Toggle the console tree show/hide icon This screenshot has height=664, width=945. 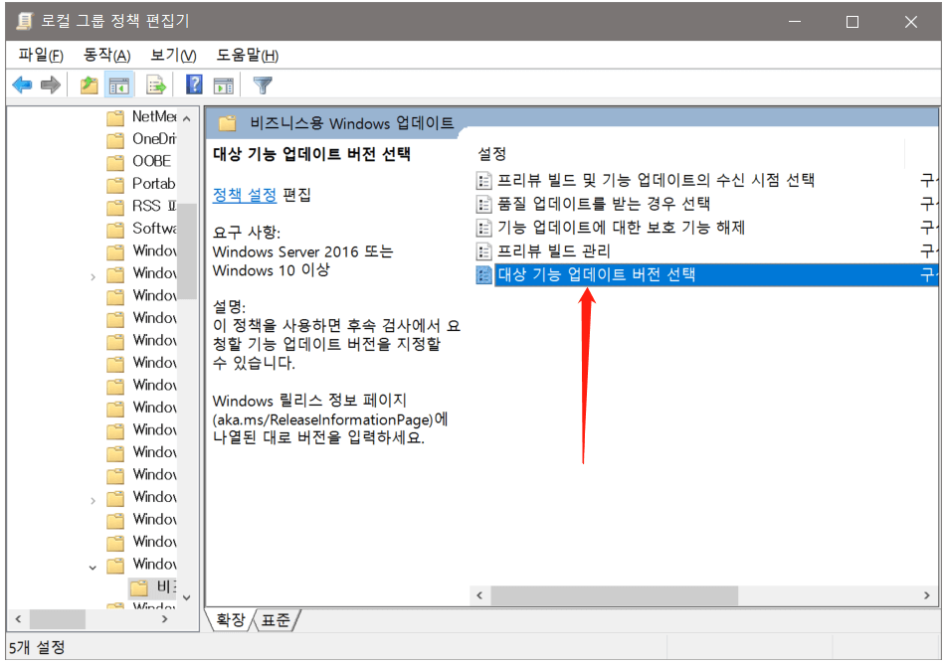click(119, 85)
